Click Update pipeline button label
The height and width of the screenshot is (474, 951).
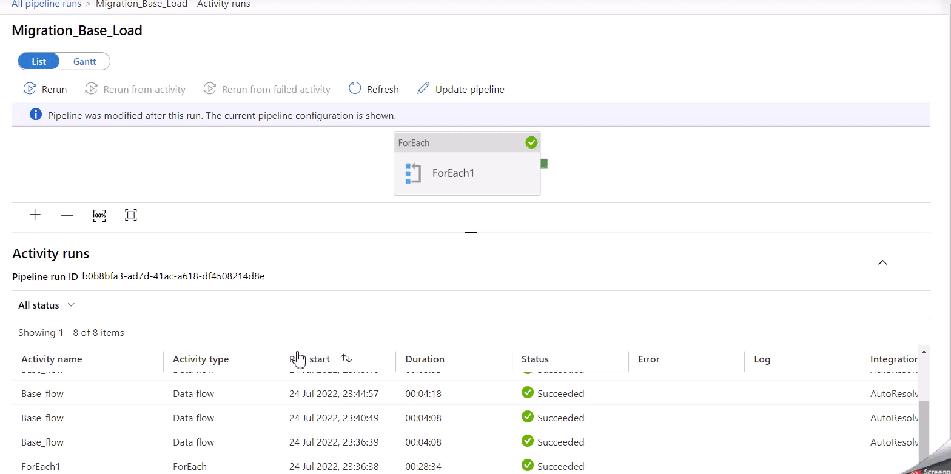click(x=470, y=89)
